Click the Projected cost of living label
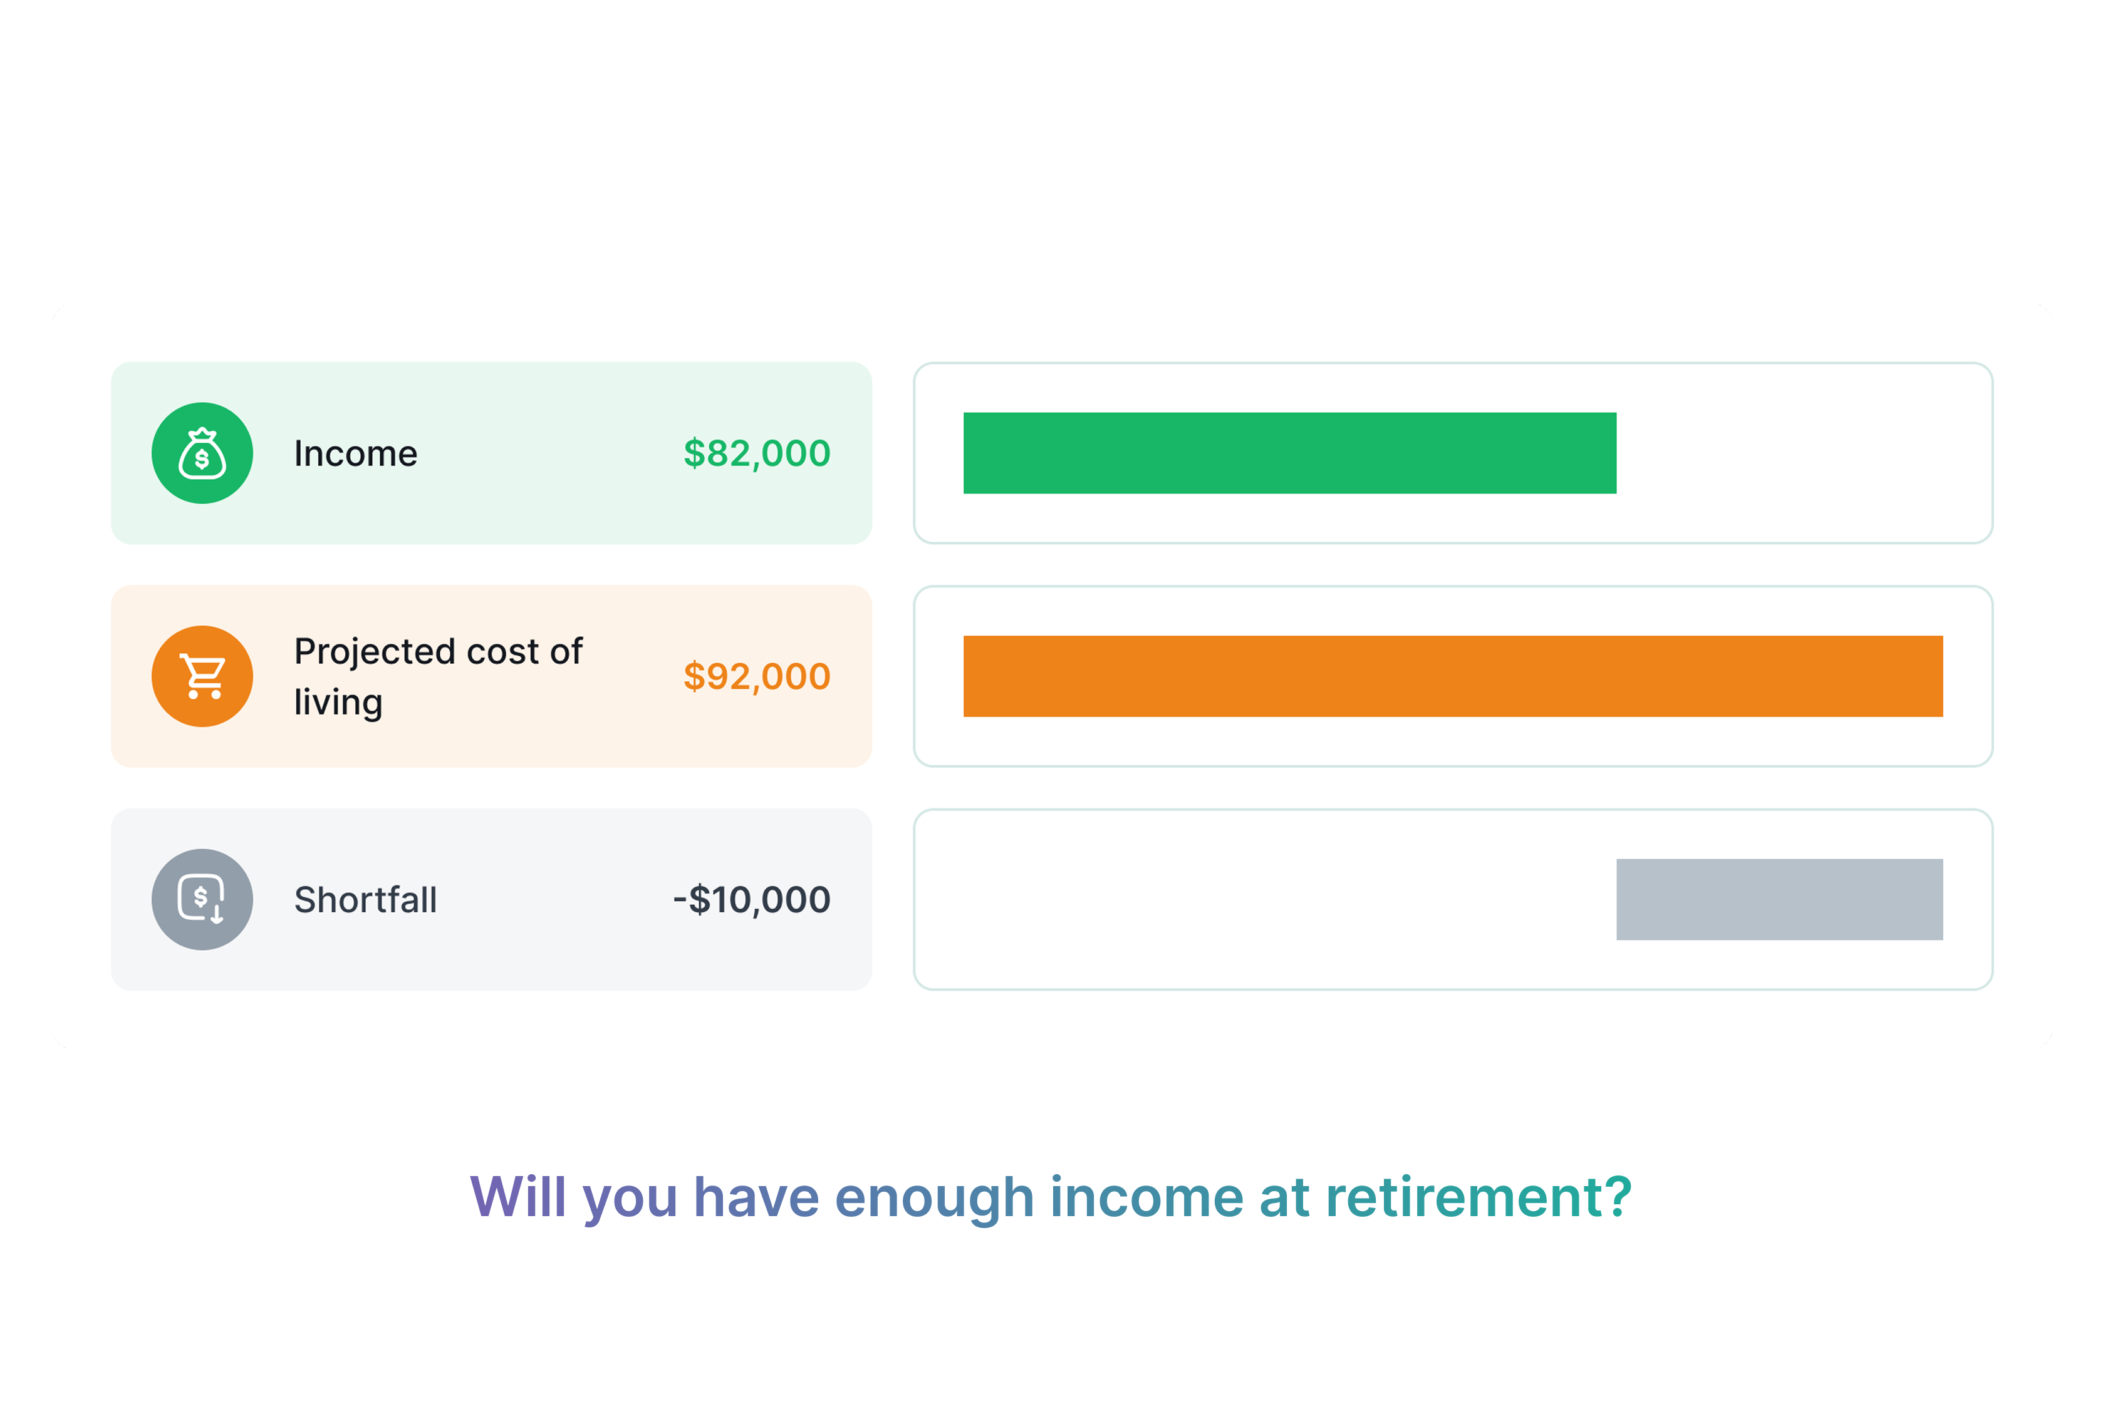 [x=438, y=677]
